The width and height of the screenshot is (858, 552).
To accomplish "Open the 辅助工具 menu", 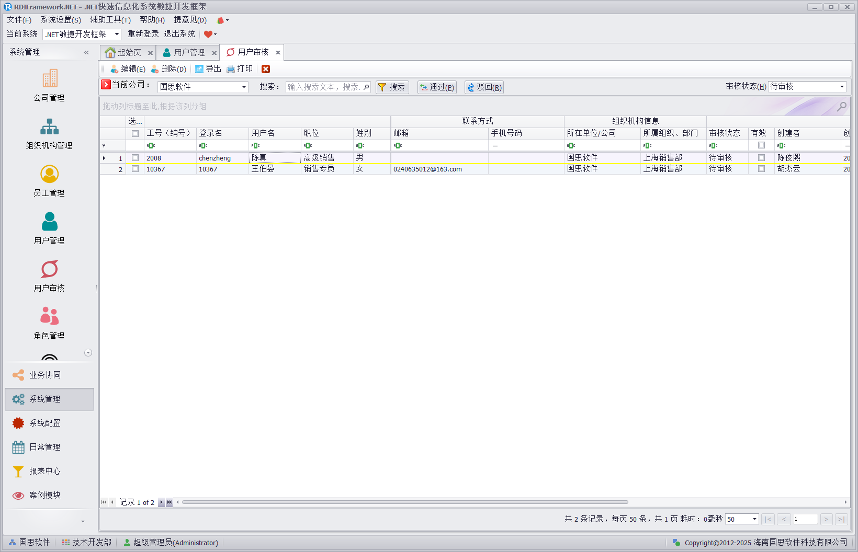I will 110,20.
